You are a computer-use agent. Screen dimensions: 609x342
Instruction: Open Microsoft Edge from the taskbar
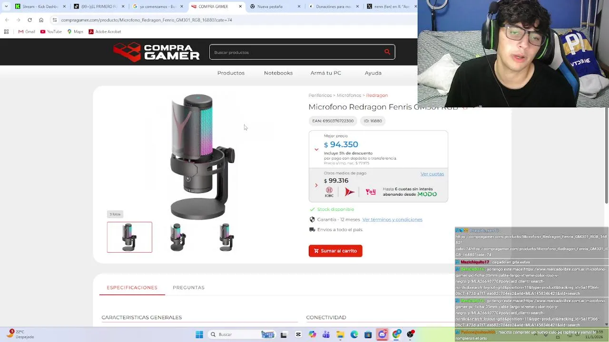click(x=354, y=334)
